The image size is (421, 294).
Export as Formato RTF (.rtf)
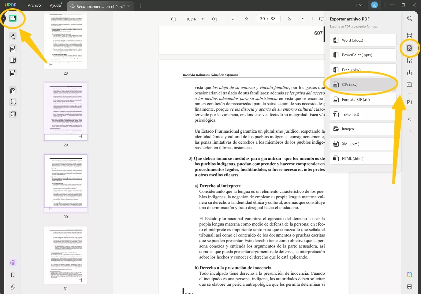coord(363,99)
